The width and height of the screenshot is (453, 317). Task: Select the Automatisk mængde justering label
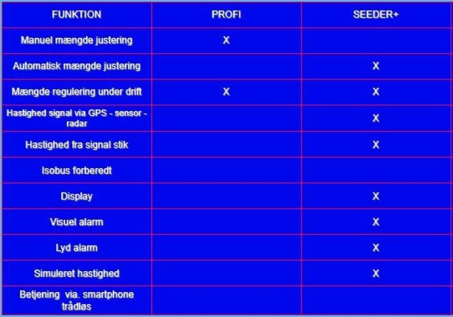[x=76, y=66]
